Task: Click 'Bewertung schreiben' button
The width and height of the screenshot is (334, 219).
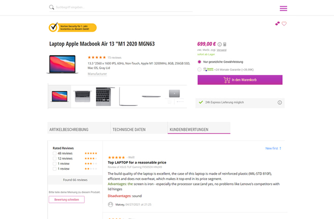Action: 66,200
